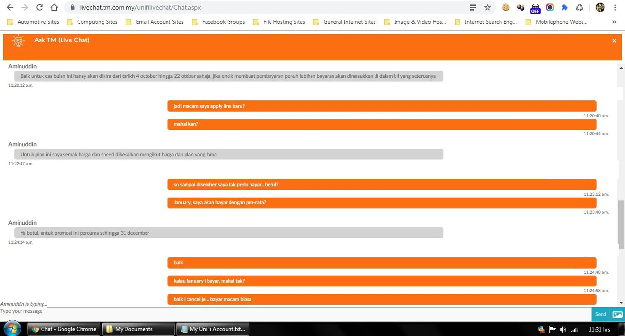Switch to My UniFi Account.txt taskbar window

pos(212,329)
